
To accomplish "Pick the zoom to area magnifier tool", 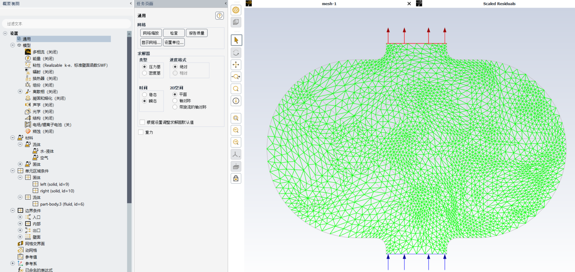I will [236, 89].
